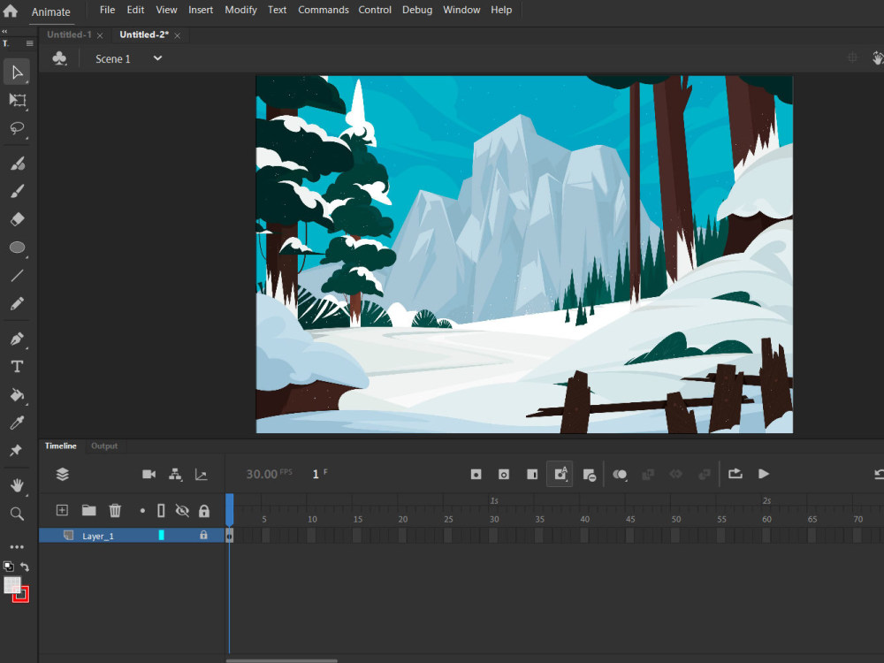The width and height of the screenshot is (884, 663).
Task: Reset to black and white colors
Action: [9, 566]
